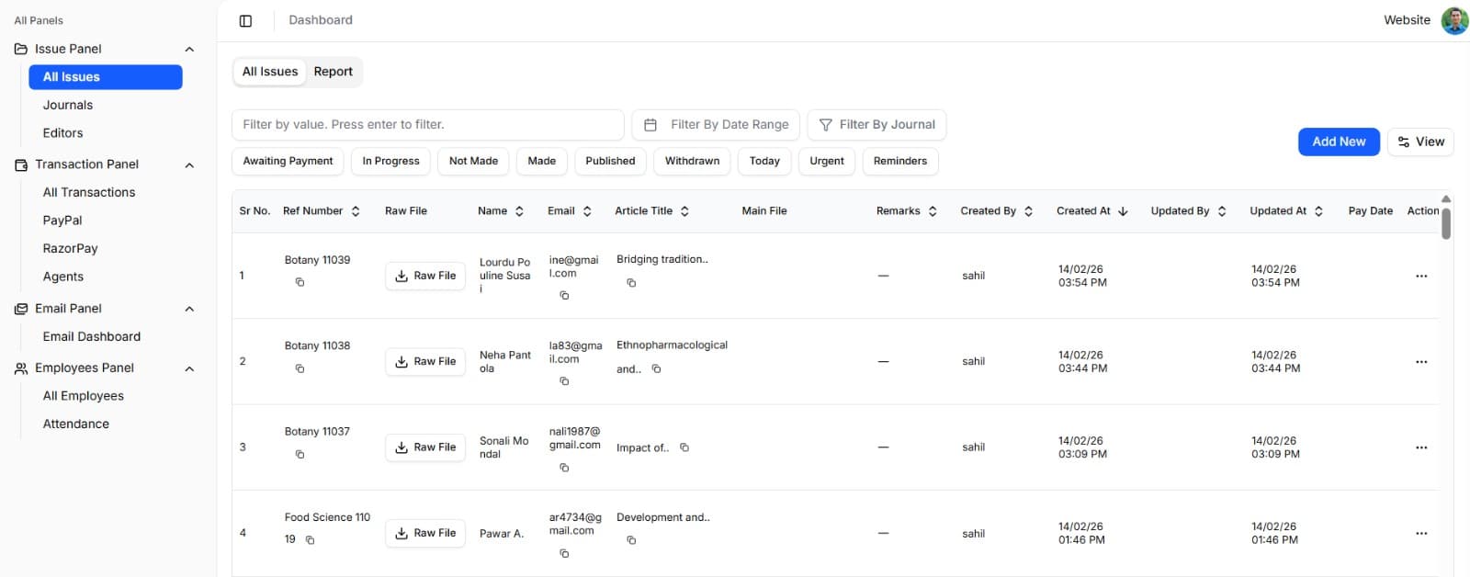Download Raw File for Neha Pantola
This screenshot has height=577, width=1470.
click(x=425, y=361)
